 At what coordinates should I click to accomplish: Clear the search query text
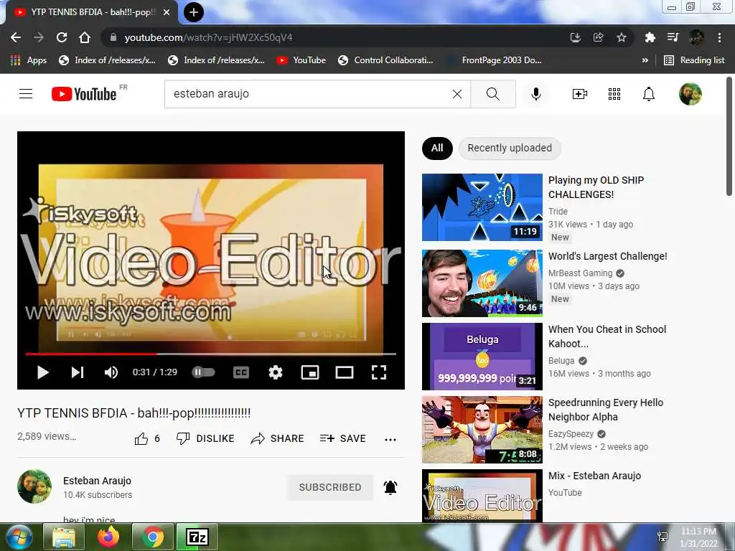pyautogui.click(x=457, y=94)
